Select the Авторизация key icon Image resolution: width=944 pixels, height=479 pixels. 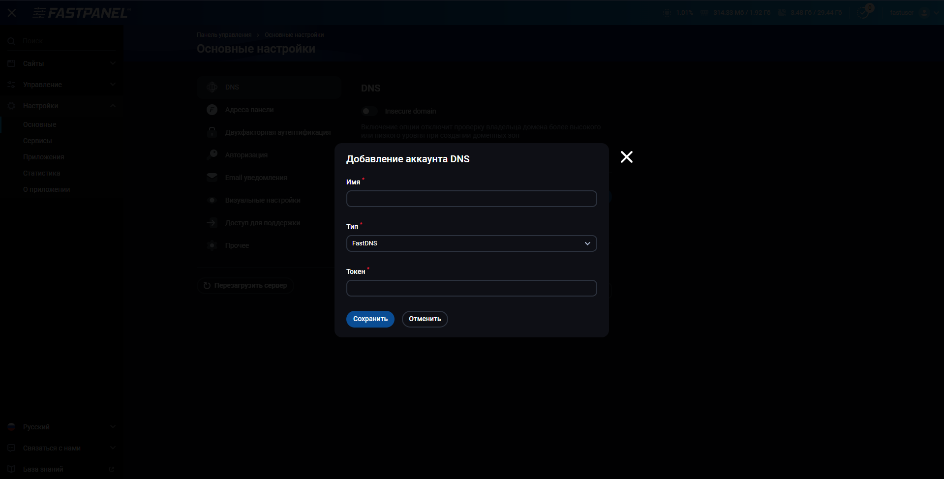coord(212,154)
